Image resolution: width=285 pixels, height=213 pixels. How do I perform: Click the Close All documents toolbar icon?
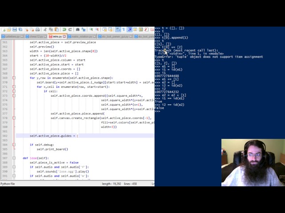pyautogui.click(x=32, y=30)
